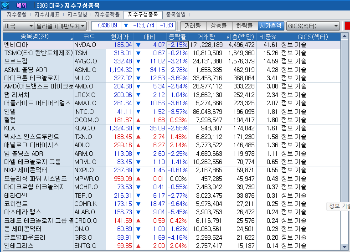Select the 마이크로칩 테크놀러지 row

tap(172, 187)
